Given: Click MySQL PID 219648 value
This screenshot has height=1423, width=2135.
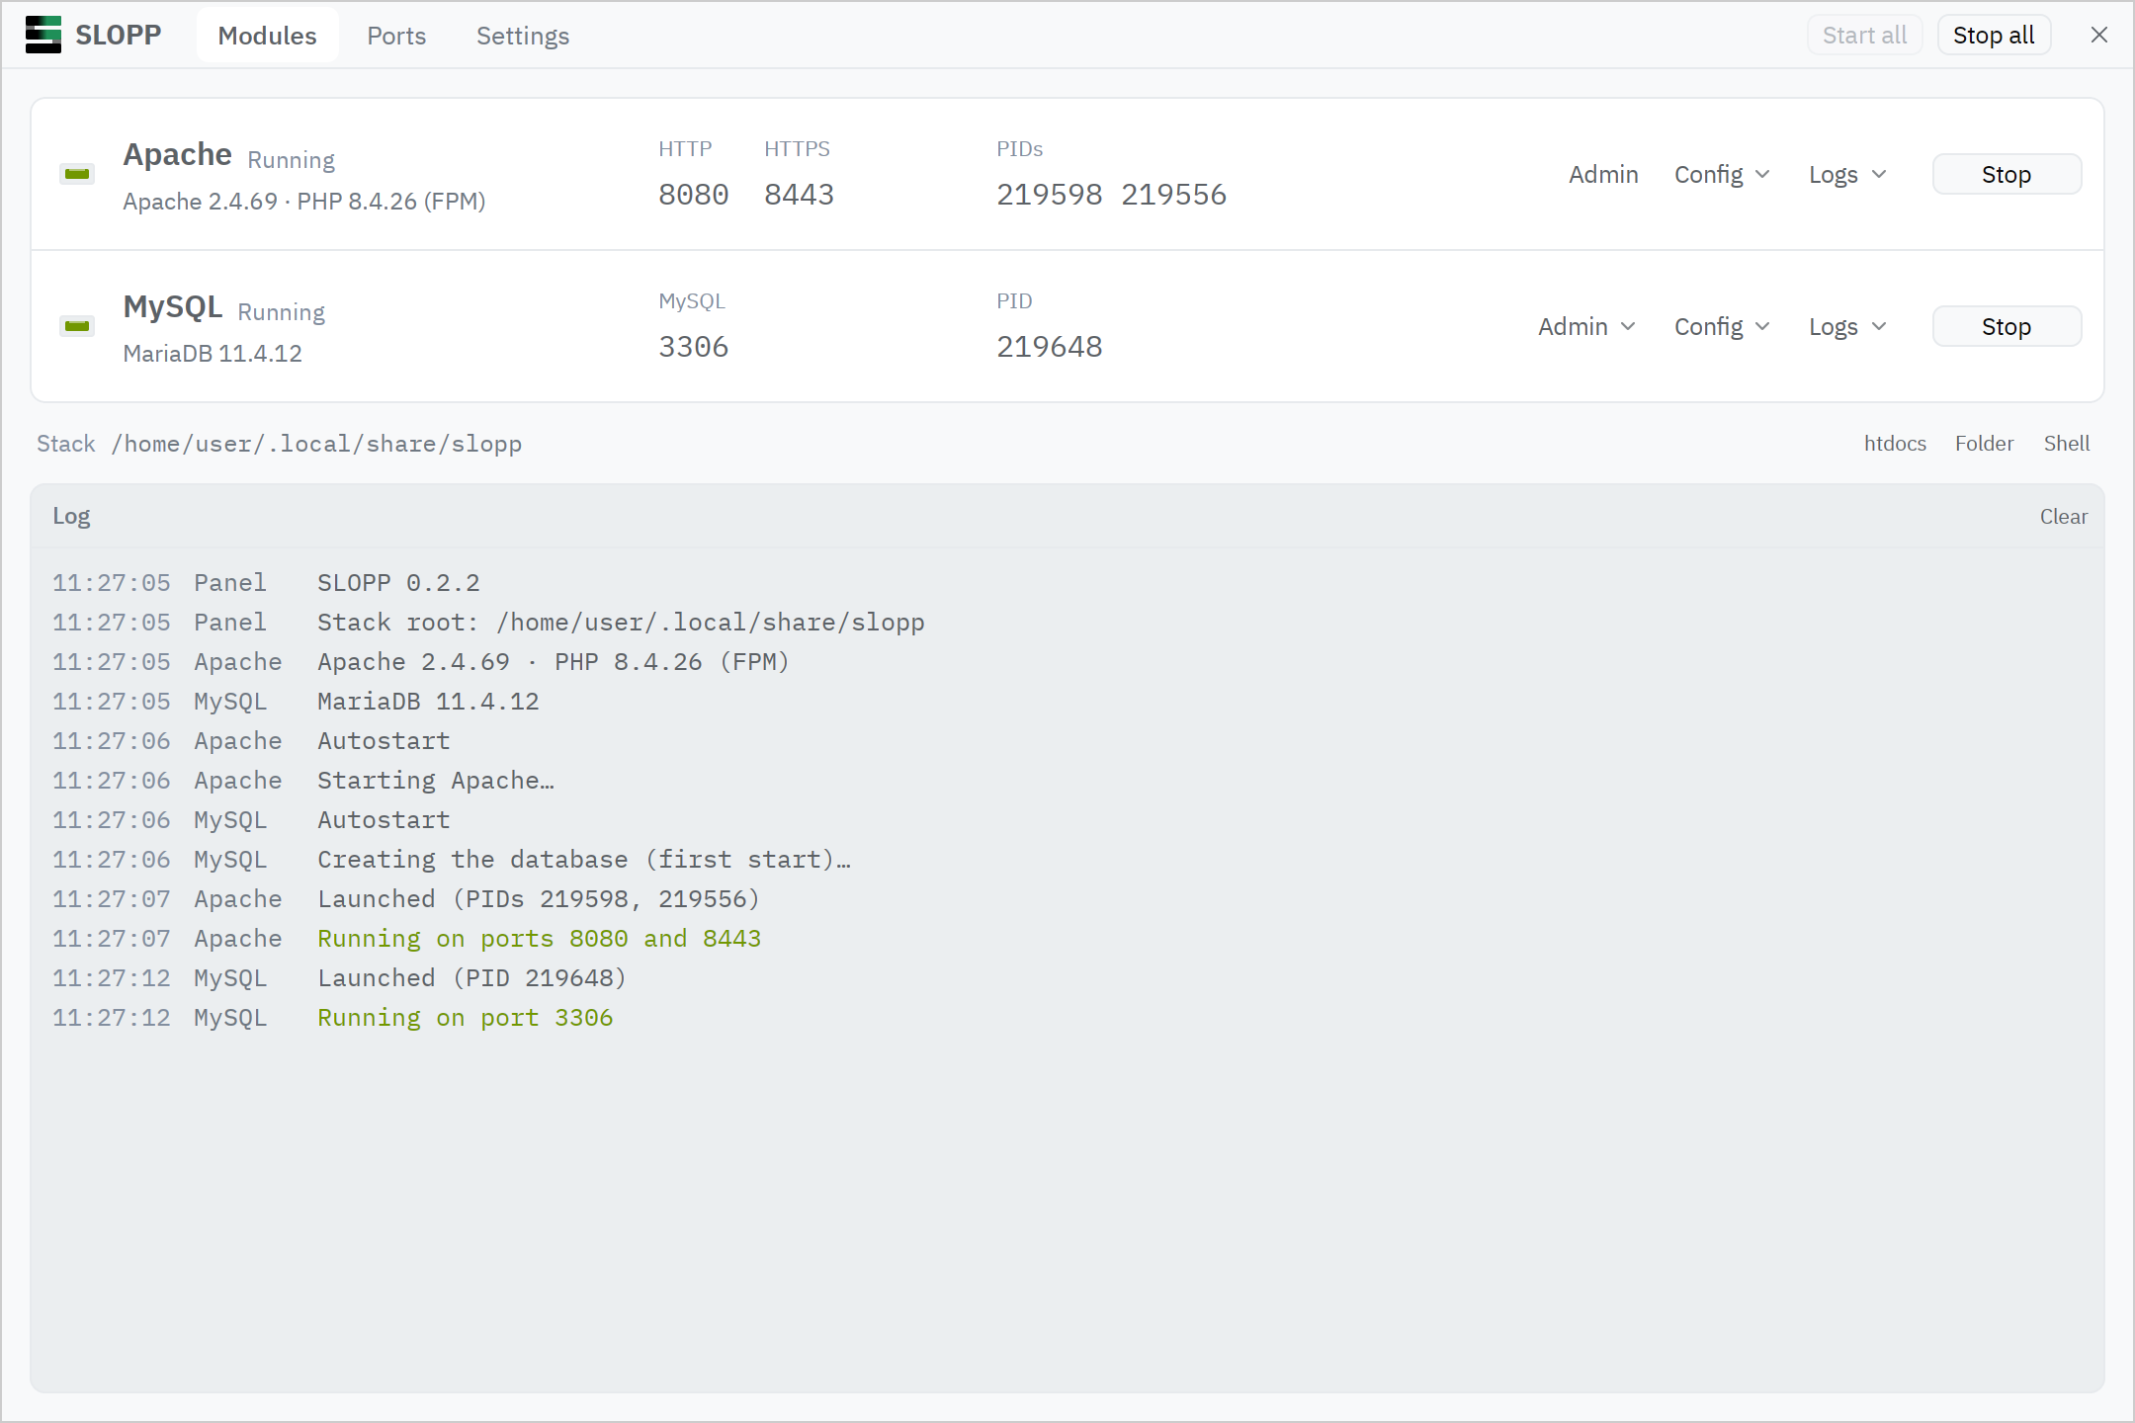Looking at the screenshot, I should pyautogui.click(x=1049, y=346).
